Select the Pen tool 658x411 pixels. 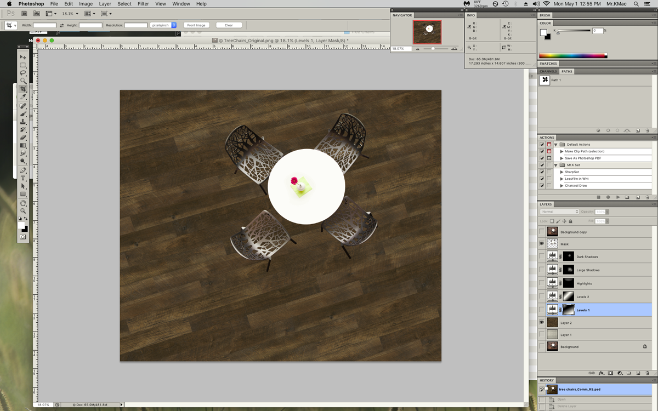point(23,170)
